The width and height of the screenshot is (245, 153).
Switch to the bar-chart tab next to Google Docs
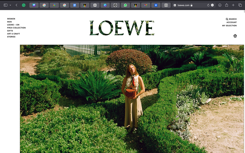point(85,5)
